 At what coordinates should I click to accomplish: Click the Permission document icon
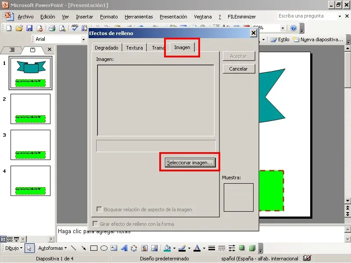pos(39,28)
